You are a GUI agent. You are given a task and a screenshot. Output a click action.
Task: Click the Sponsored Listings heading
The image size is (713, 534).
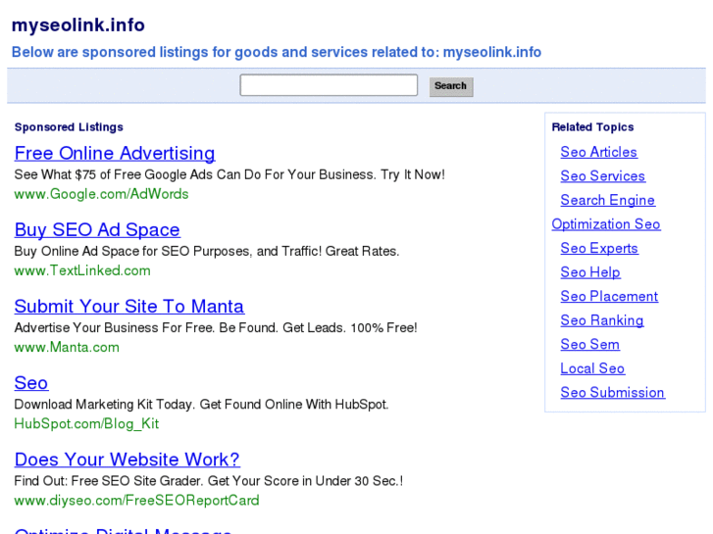(x=69, y=127)
